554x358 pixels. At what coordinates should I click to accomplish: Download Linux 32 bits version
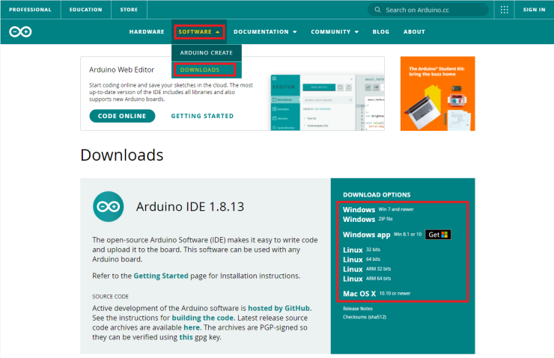[x=362, y=250]
